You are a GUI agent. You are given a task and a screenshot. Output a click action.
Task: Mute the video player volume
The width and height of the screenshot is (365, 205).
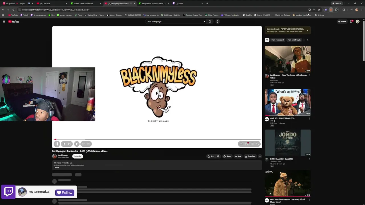77,144
